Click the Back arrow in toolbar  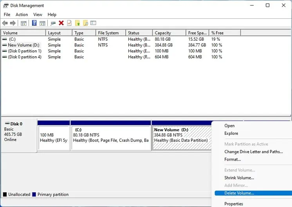coord(5,23)
